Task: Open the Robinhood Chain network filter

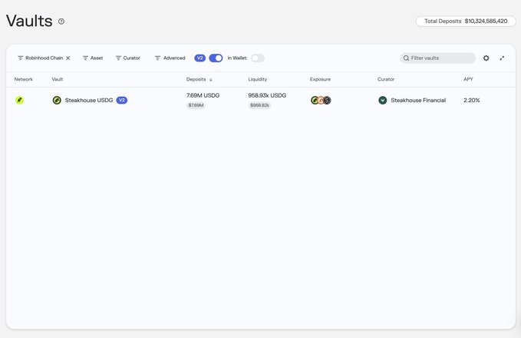Action: tap(41, 58)
